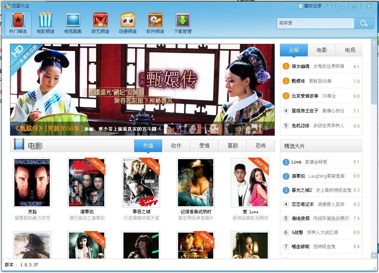Screen dimensions: 379x273
Task: Open 播放记录 playback history
Action: 310,6
